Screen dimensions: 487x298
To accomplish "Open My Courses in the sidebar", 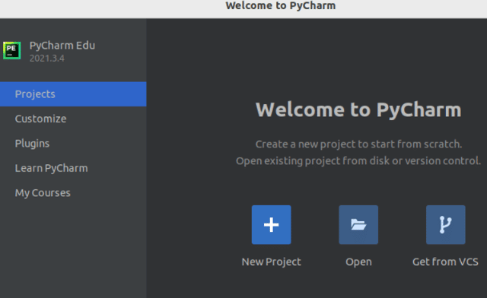I will tap(73, 193).
